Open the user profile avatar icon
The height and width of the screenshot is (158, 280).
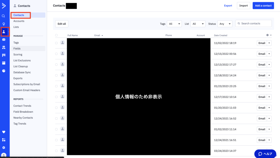pos(4,155)
